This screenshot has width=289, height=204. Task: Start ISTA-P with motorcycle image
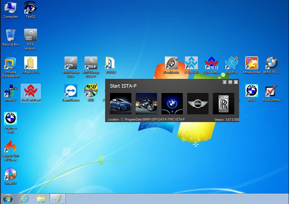[x=146, y=104]
